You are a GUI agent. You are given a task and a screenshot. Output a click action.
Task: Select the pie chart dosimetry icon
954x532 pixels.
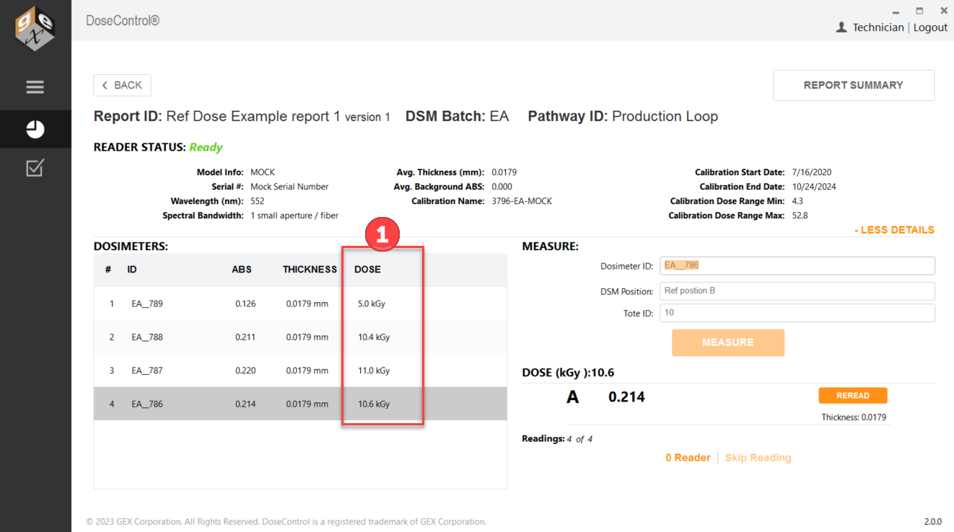coord(35,129)
